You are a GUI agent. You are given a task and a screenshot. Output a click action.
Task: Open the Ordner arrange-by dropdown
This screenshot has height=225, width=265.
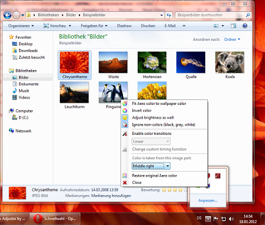232,39
